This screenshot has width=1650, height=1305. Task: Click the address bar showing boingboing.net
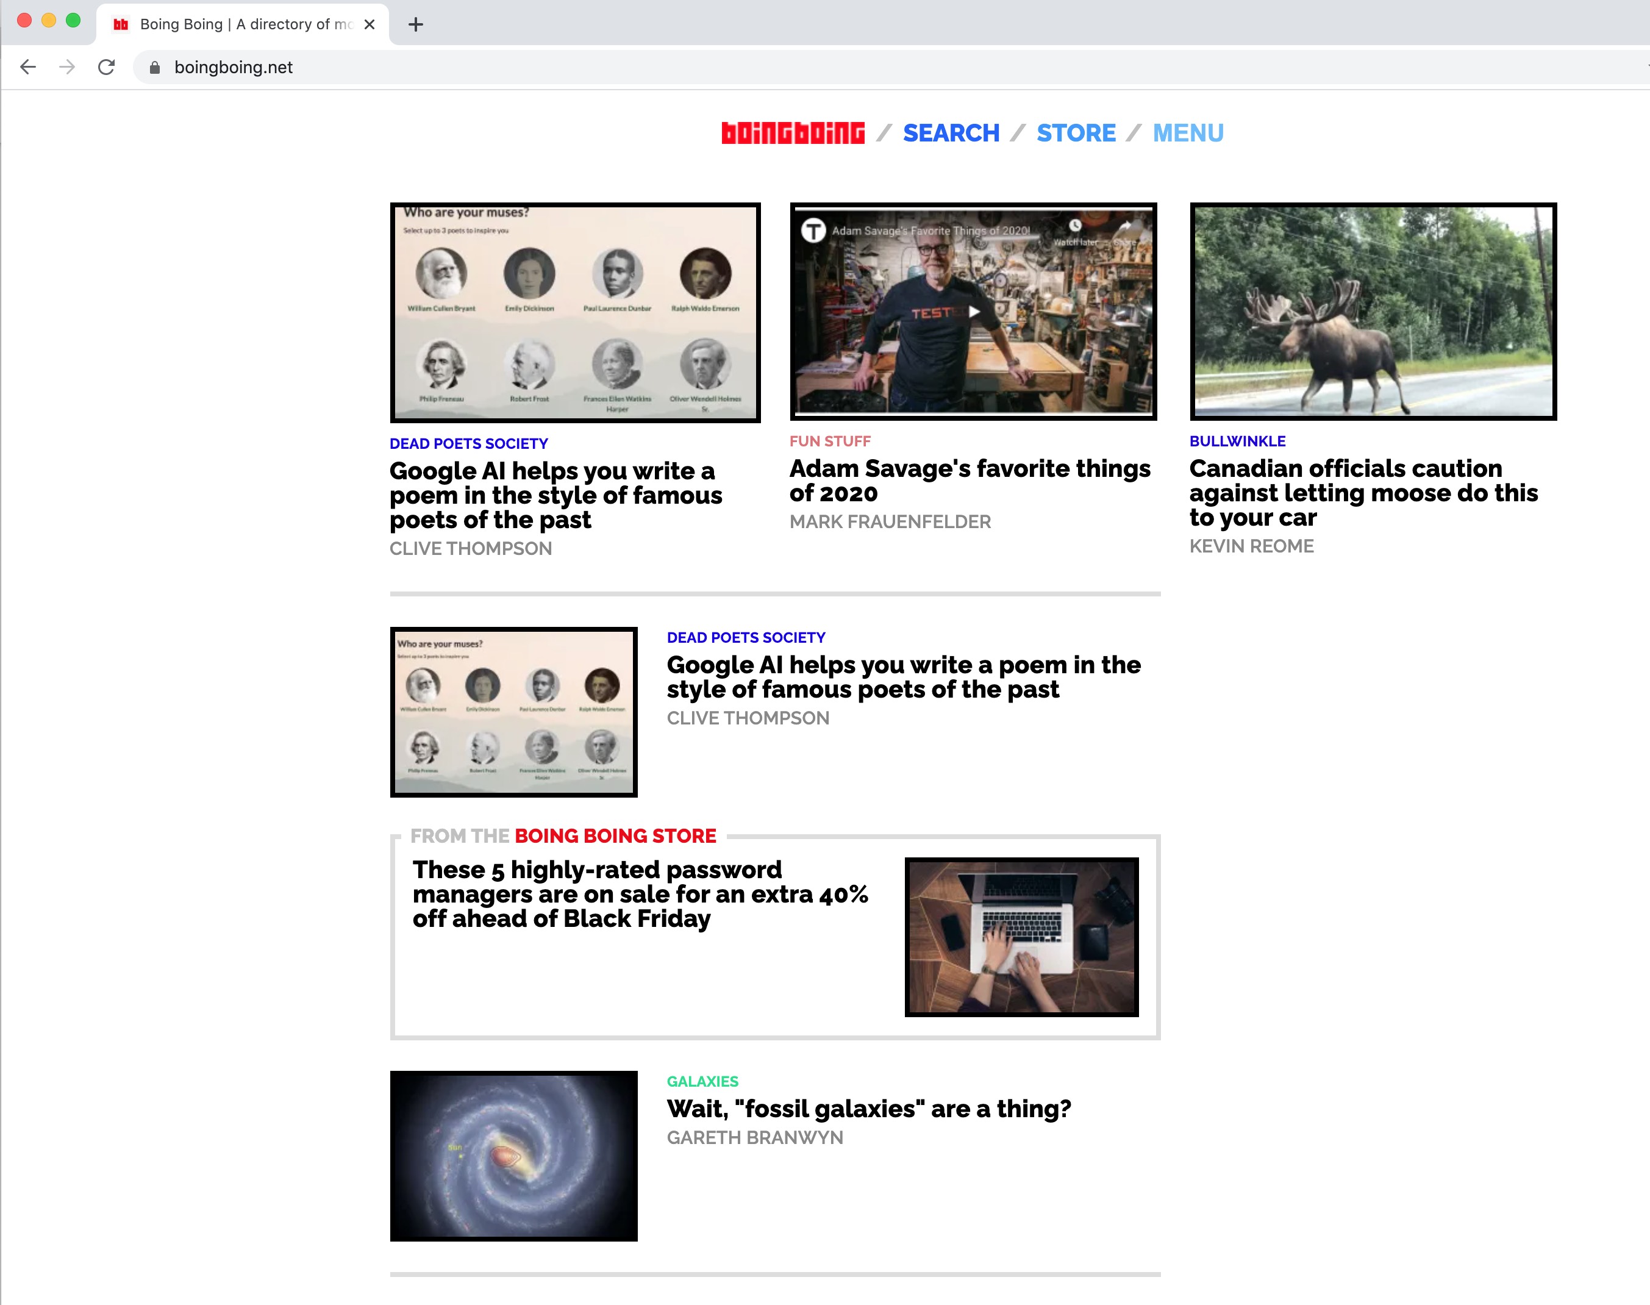pos(886,67)
